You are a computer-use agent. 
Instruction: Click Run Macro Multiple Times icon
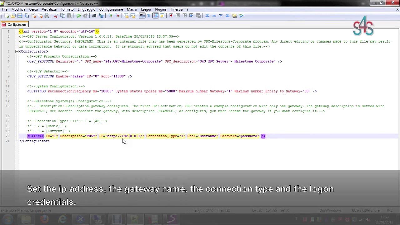click(191, 16)
